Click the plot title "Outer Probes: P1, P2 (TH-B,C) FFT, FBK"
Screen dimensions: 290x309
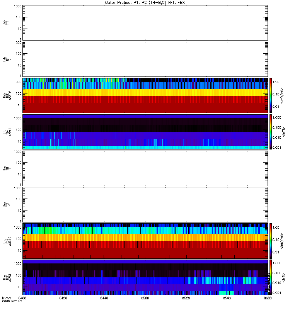click(x=145, y=2)
